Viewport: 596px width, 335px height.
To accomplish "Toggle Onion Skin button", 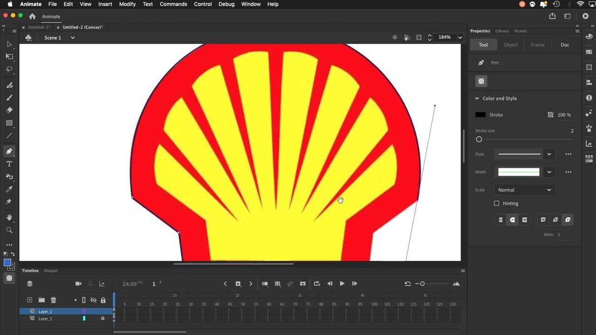I will pyautogui.click(x=265, y=283).
